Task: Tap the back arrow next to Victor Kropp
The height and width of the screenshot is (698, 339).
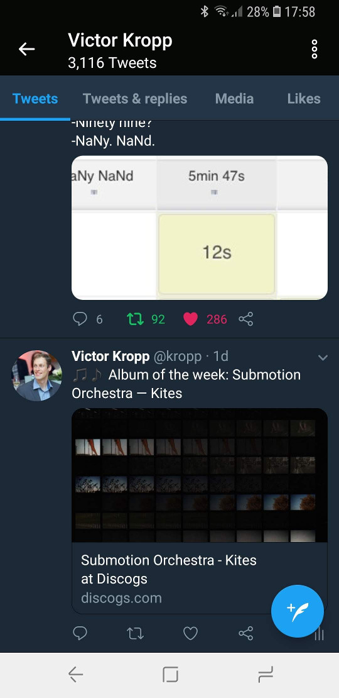Action: click(x=26, y=49)
